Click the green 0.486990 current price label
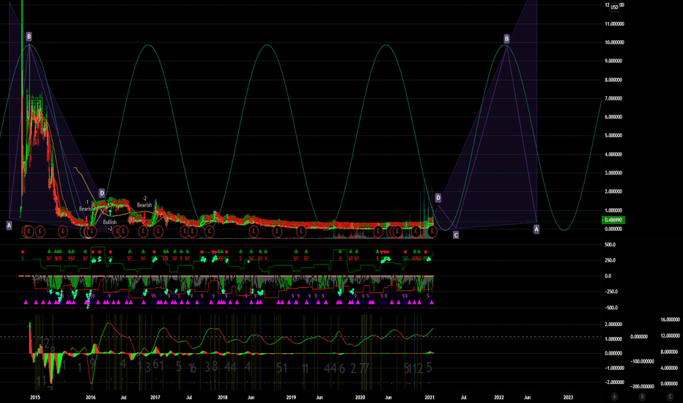Viewport: 683px width, 403px height. 613,220
